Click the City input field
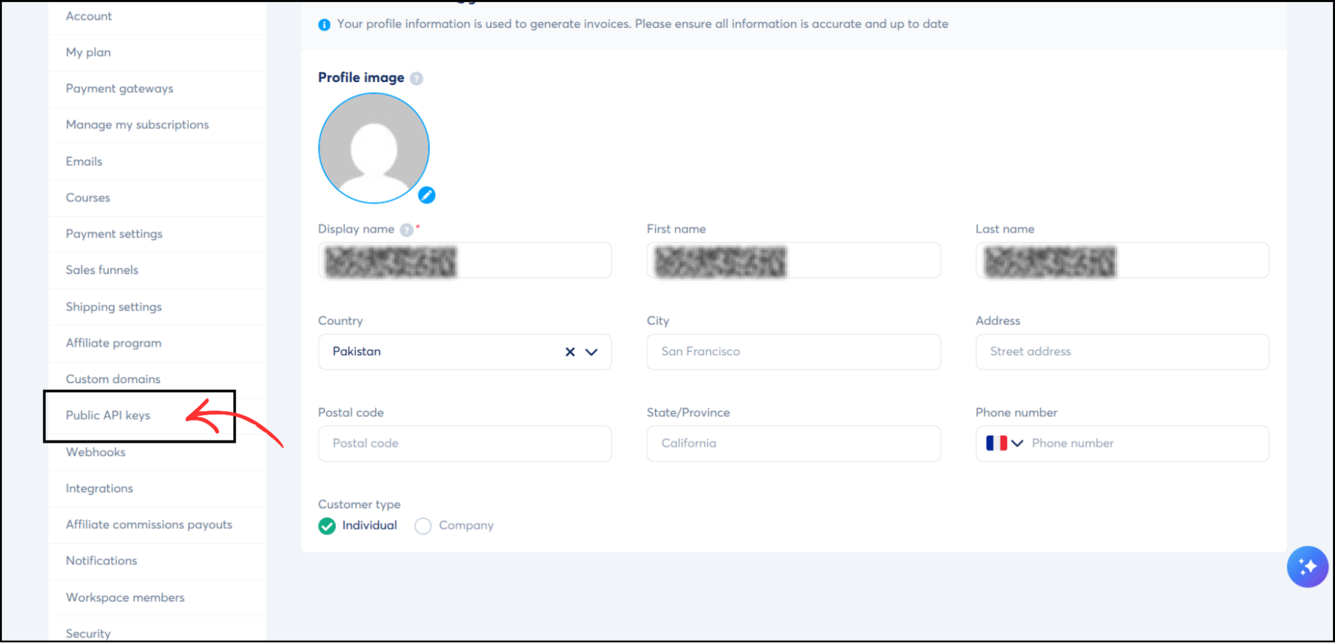The height and width of the screenshot is (643, 1335). tap(792, 352)
